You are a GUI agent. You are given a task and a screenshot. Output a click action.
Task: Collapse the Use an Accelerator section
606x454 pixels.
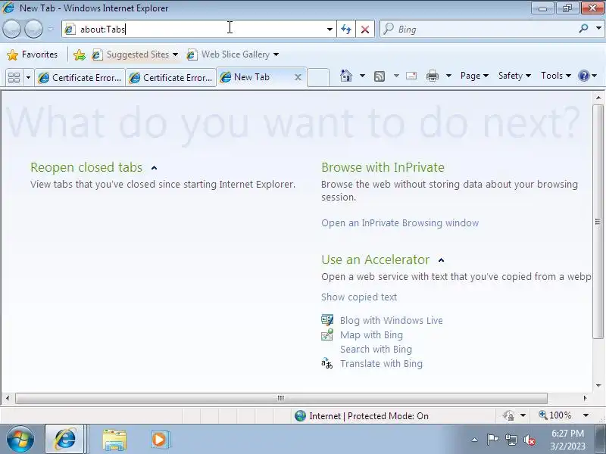[x=442, y=260]
